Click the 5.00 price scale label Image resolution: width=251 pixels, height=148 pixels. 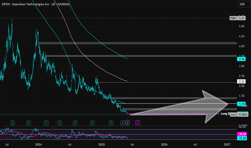[x=242, y=26]
